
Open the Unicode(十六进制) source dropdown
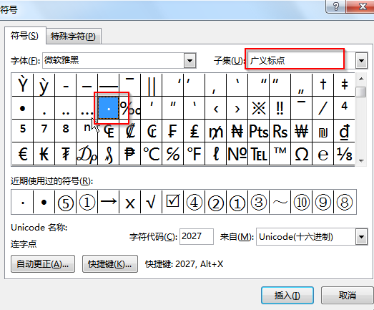point(361,237)
